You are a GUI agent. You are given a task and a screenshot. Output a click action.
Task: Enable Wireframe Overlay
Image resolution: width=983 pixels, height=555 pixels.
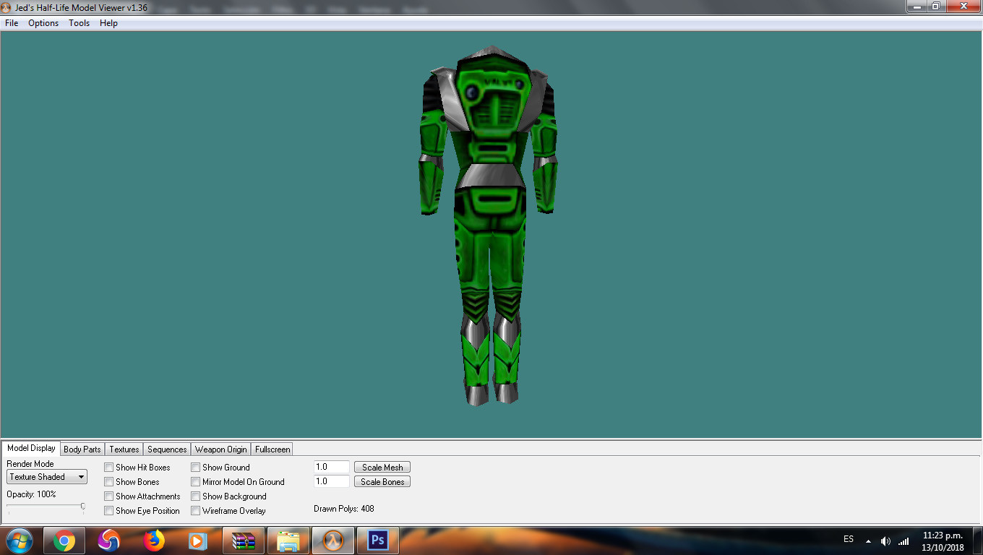196,511
